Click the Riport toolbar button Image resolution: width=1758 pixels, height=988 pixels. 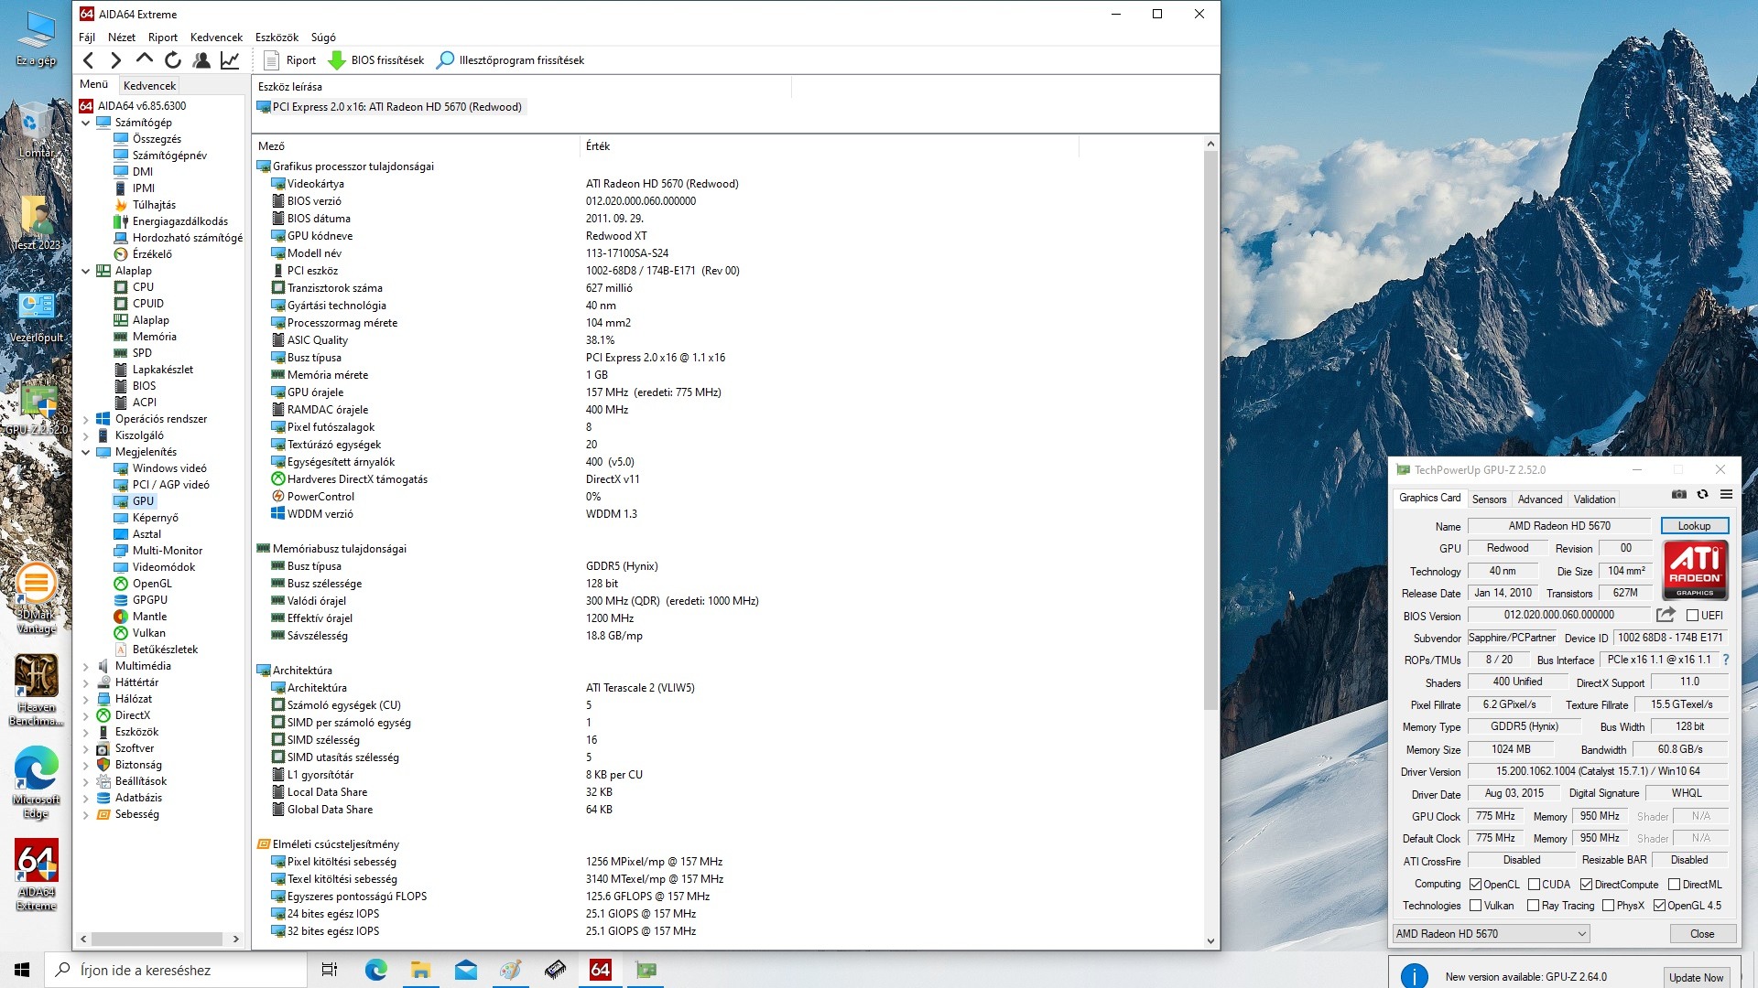[x=290, y=60]
